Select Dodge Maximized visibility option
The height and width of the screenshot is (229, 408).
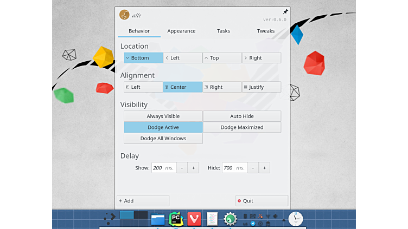242,127
